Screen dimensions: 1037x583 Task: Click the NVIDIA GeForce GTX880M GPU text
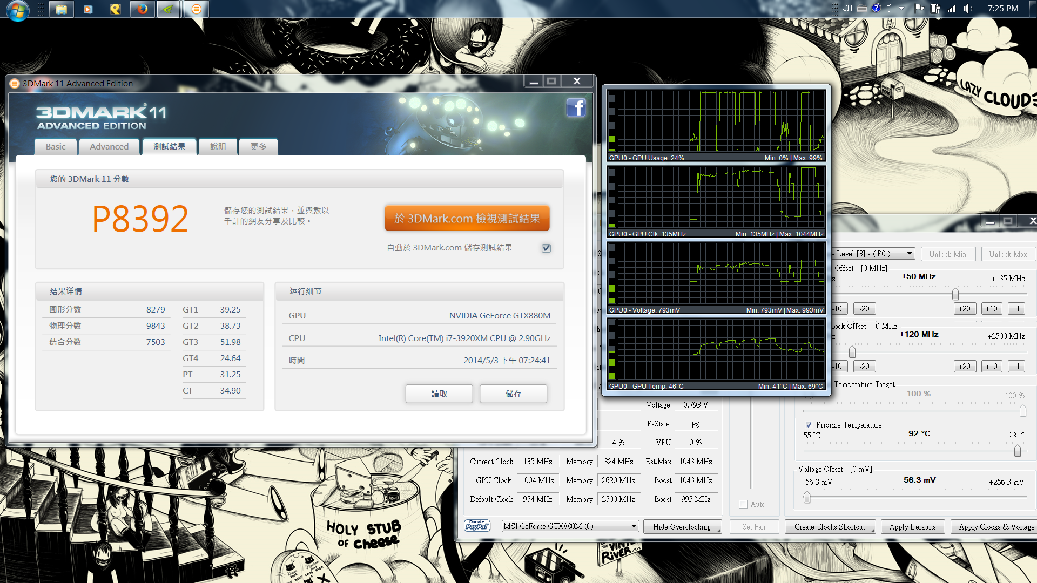click(x=500, y=316)
